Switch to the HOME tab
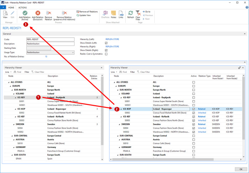The width and height of the screenshot is (249, 173). (11, 7)
